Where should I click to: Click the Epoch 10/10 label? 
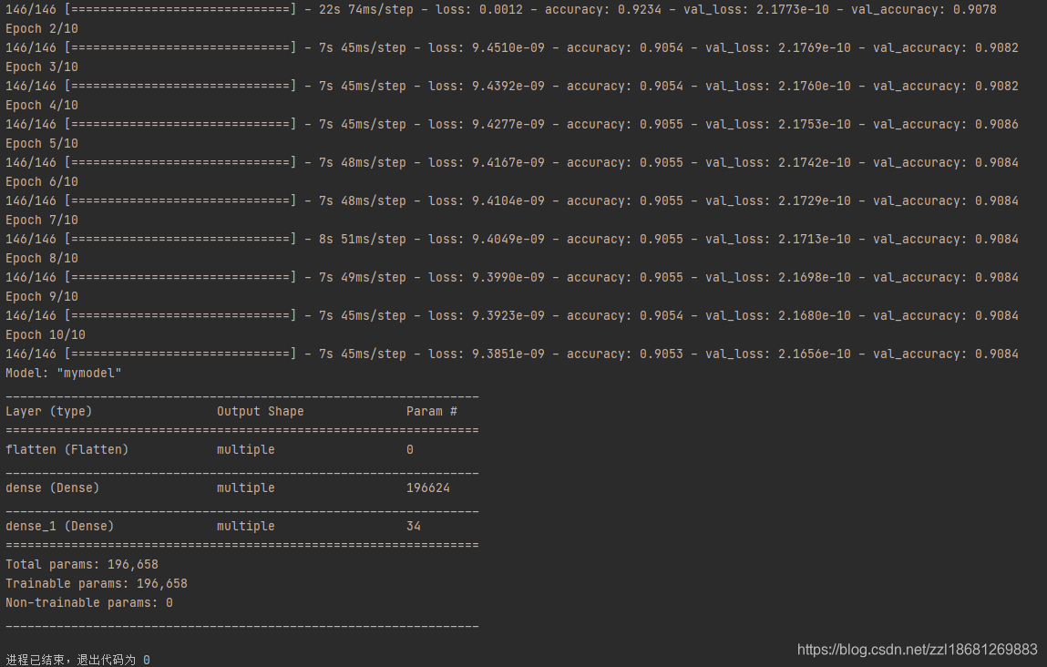(45, 334)
